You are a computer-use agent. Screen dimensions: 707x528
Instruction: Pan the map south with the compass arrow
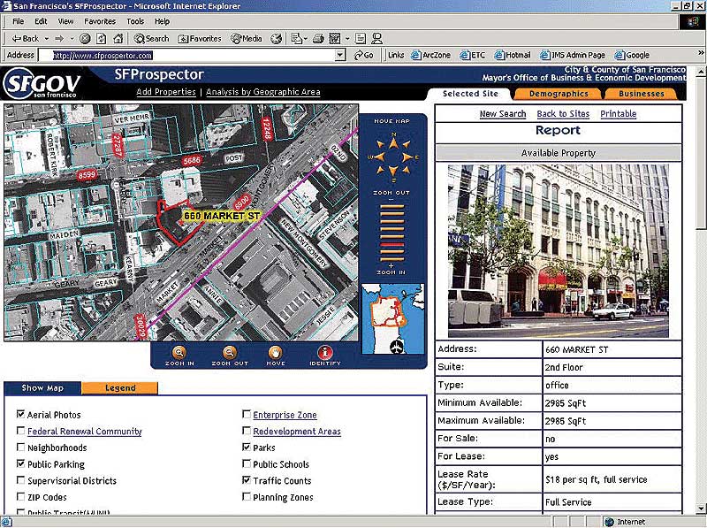[393, 172]
